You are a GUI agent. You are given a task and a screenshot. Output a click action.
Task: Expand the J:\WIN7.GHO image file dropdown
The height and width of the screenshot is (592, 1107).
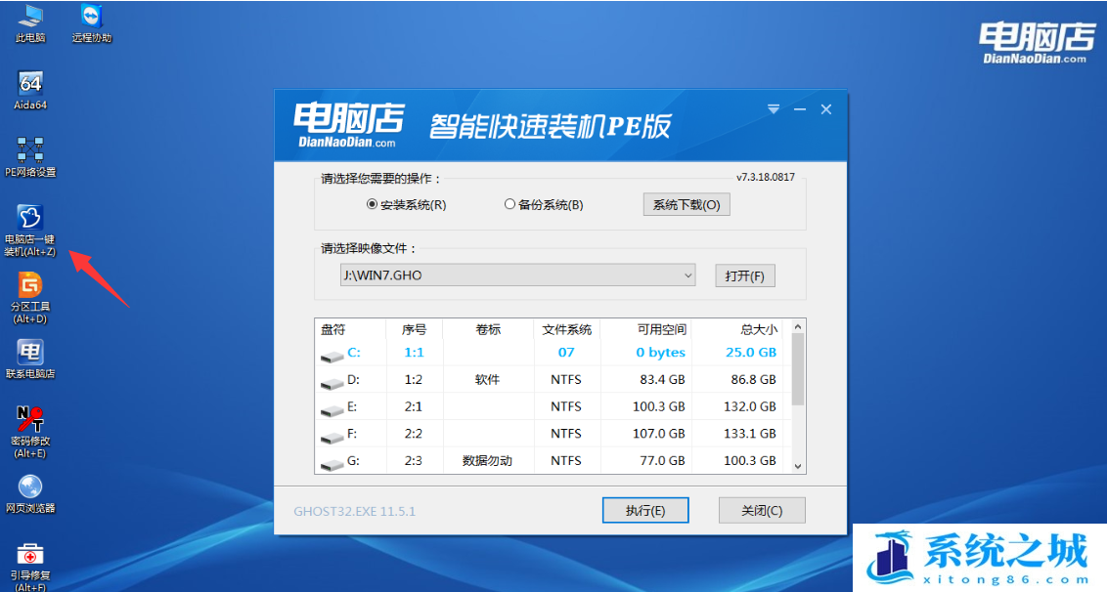click(687, 275)
